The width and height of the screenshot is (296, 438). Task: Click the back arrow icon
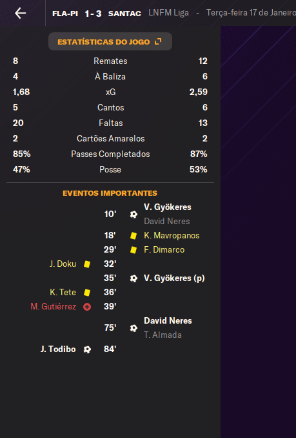point(21,13)
